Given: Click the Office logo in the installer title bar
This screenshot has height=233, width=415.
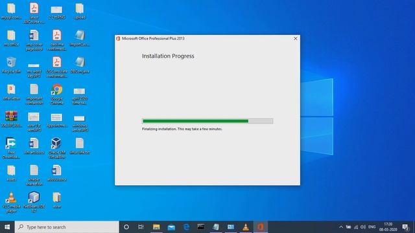Looking at the screenshot, I should (118, 39).
